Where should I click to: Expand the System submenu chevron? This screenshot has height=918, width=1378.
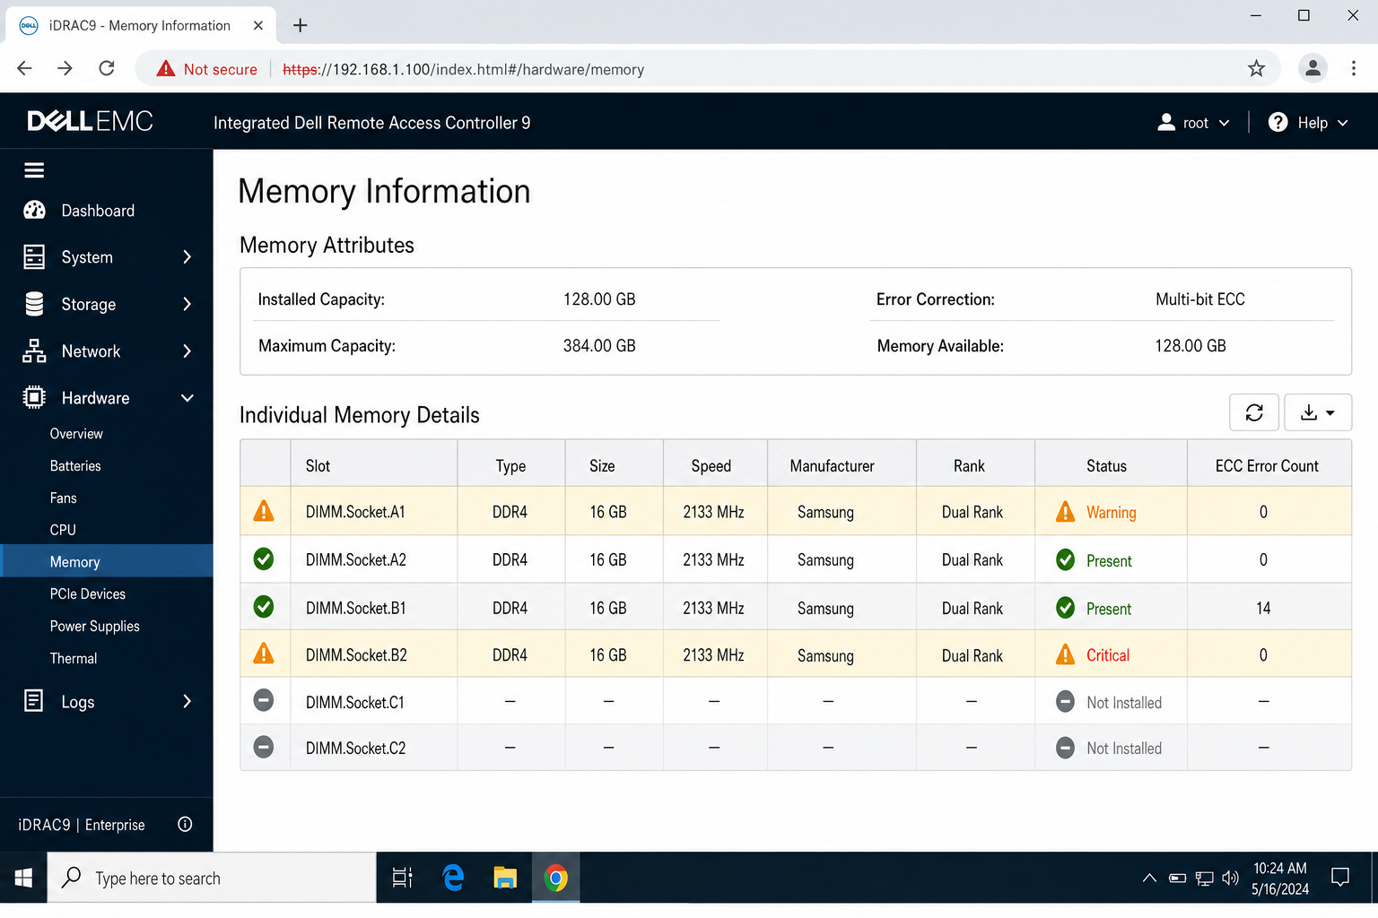pos(187,257)
